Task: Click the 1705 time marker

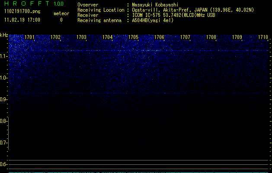Action: coord(133,37)
